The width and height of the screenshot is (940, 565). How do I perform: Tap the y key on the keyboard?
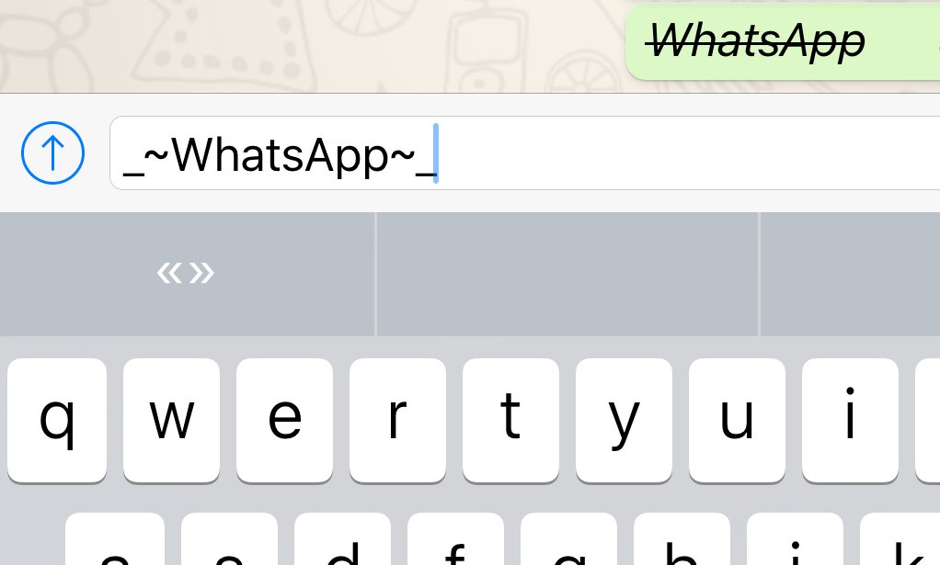click(x=624, y=420)
